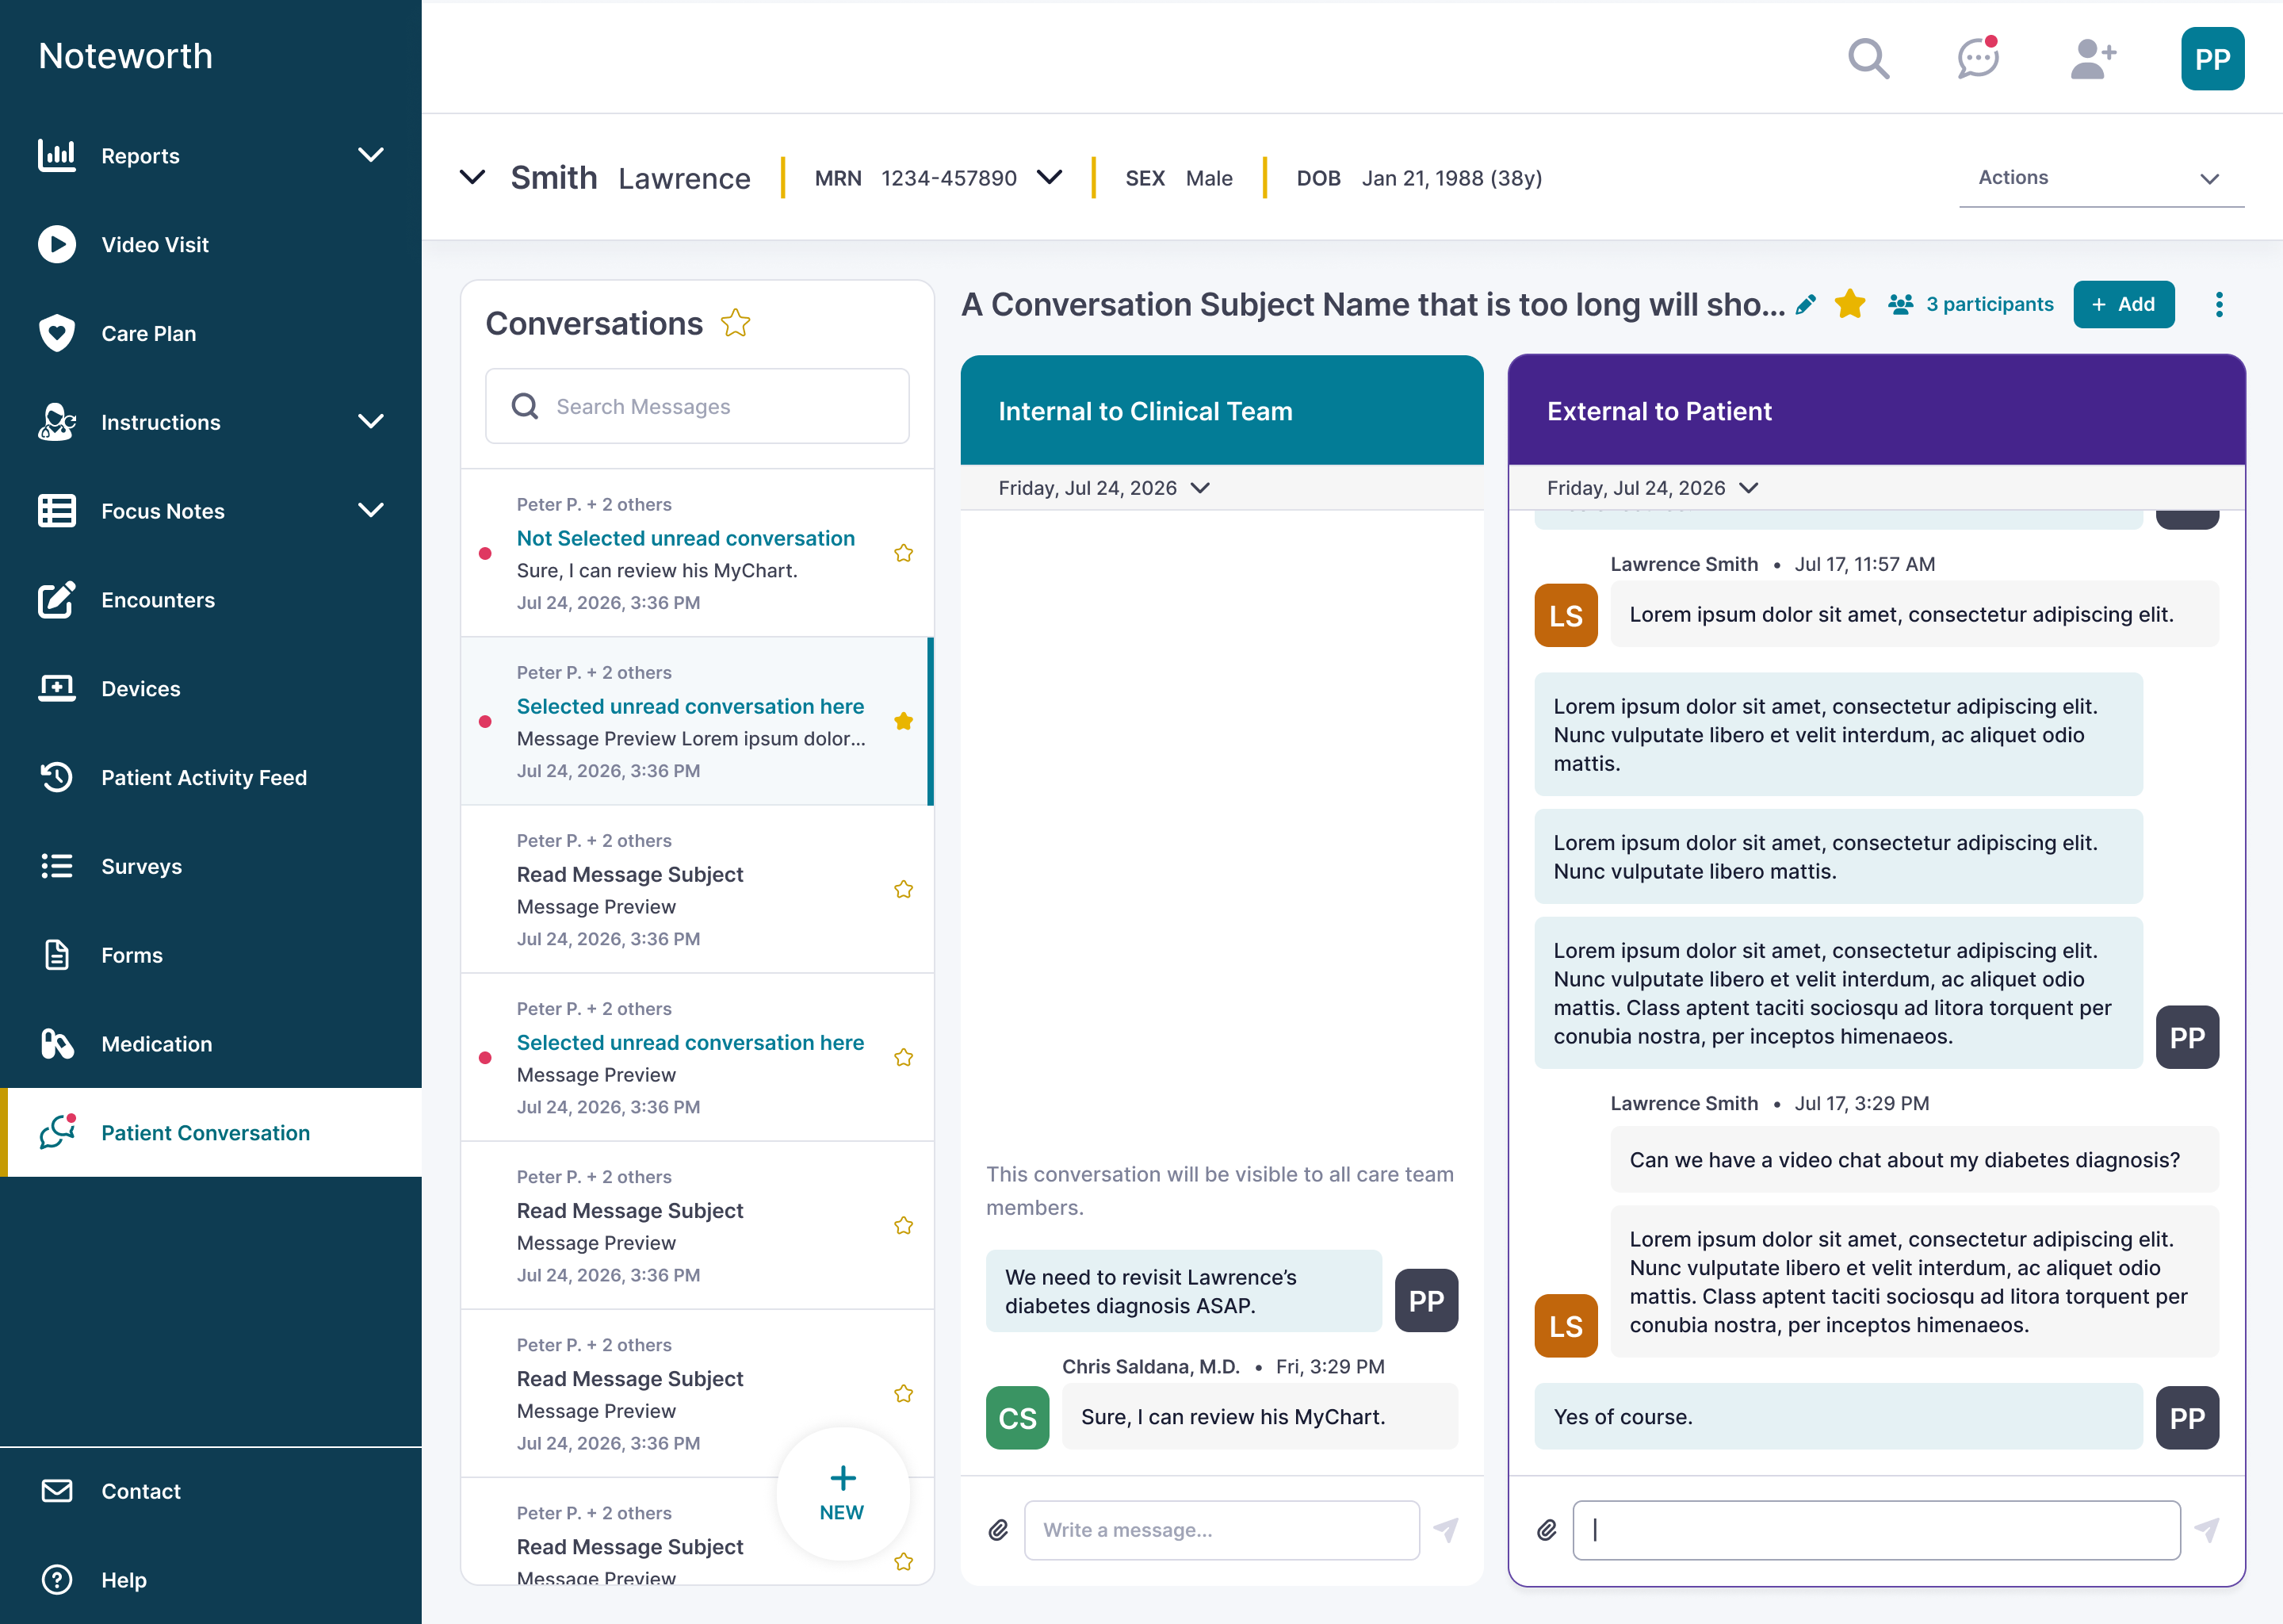Open Devices in sidebar
Image resolution: width=2283 pixels, height=1624 pixels.
tap(211, 689)
